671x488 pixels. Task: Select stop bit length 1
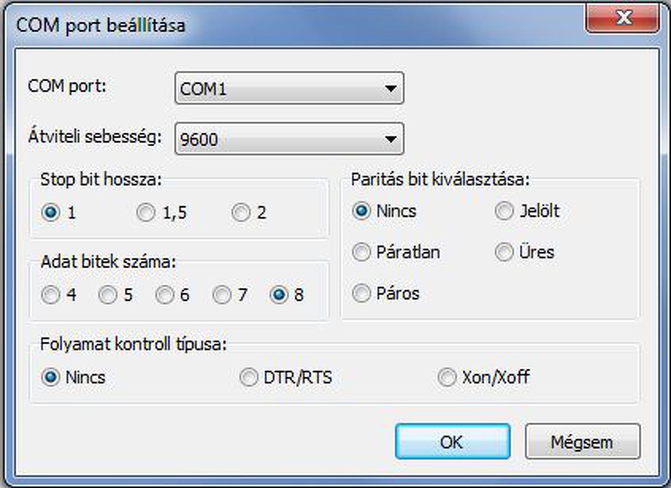coord(51,213)
